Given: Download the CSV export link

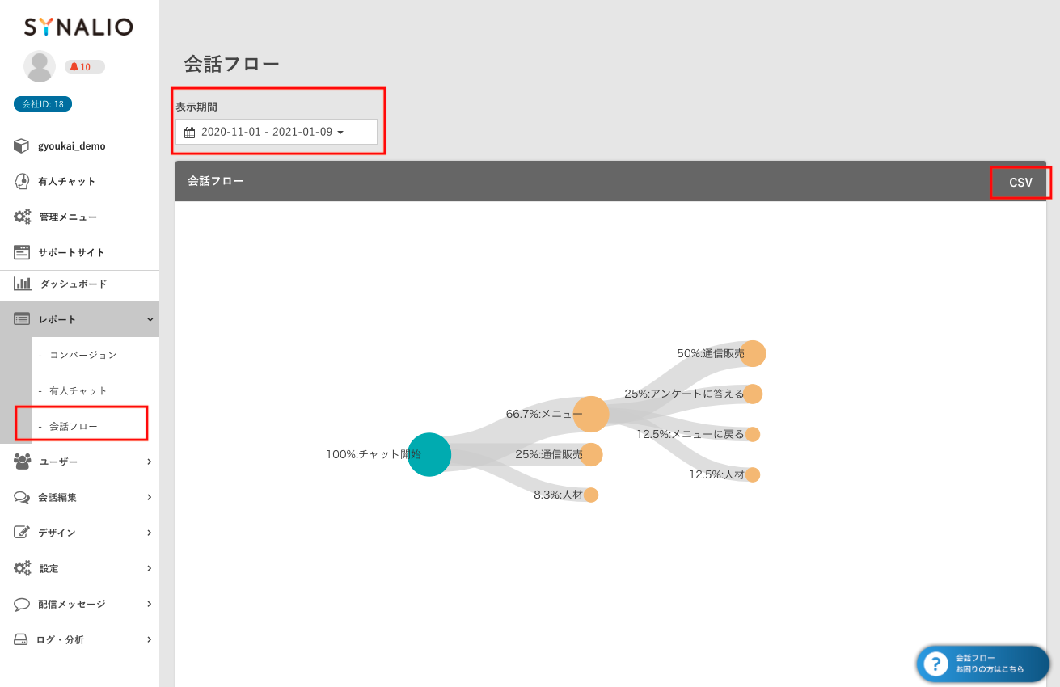Looking at the screenshot, I should (1020, 183).
